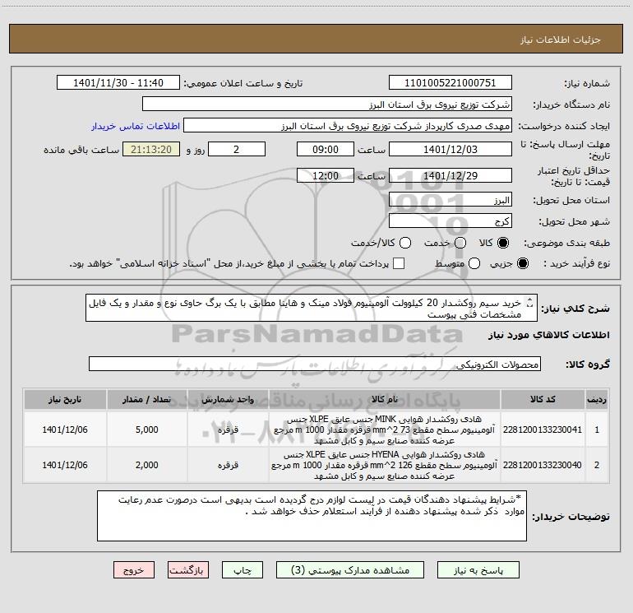Image resolution: width=633 pixels, height=613 pixels.
Task: Click the کد کالا column header
Action: tap(543, 399)
